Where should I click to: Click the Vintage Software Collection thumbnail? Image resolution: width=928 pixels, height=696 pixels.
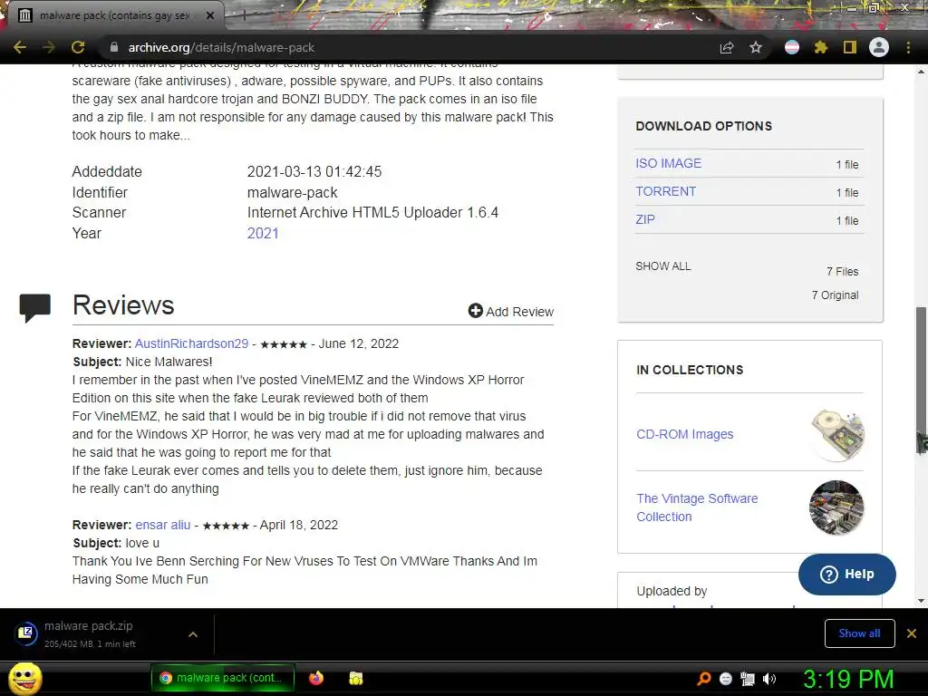836,507
